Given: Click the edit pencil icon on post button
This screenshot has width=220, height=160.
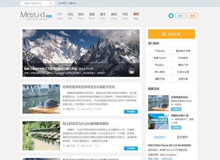Looking at the screenshot, I should 164,34.
